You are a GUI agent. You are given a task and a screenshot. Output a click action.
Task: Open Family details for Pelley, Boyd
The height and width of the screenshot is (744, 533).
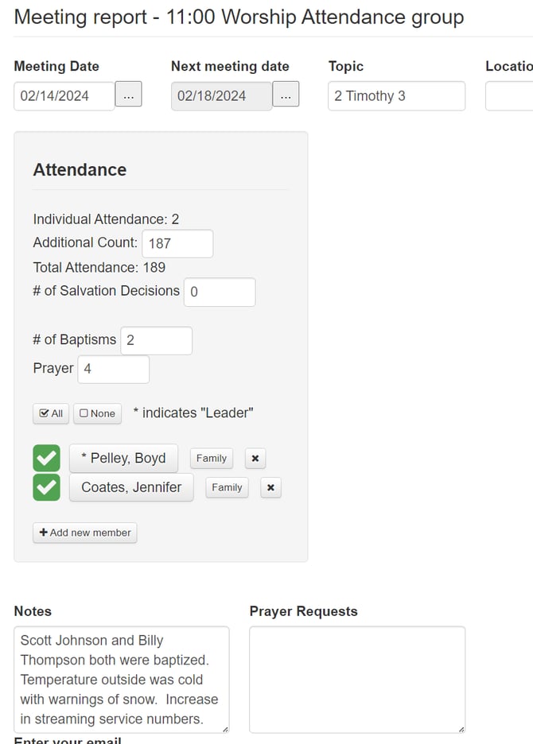pos(211,458)
